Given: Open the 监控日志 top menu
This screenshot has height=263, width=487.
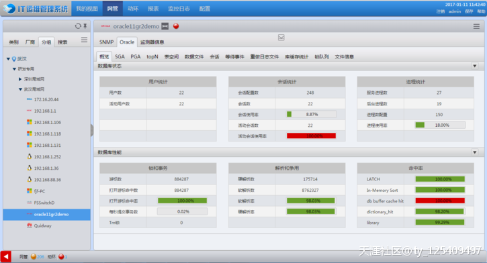Looking at the screenshot, I should click(179, 9).
